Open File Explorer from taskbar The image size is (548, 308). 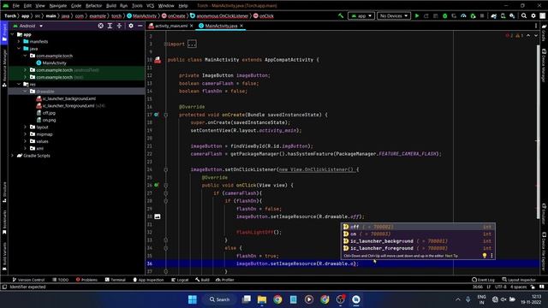click(x=262, y=299)
